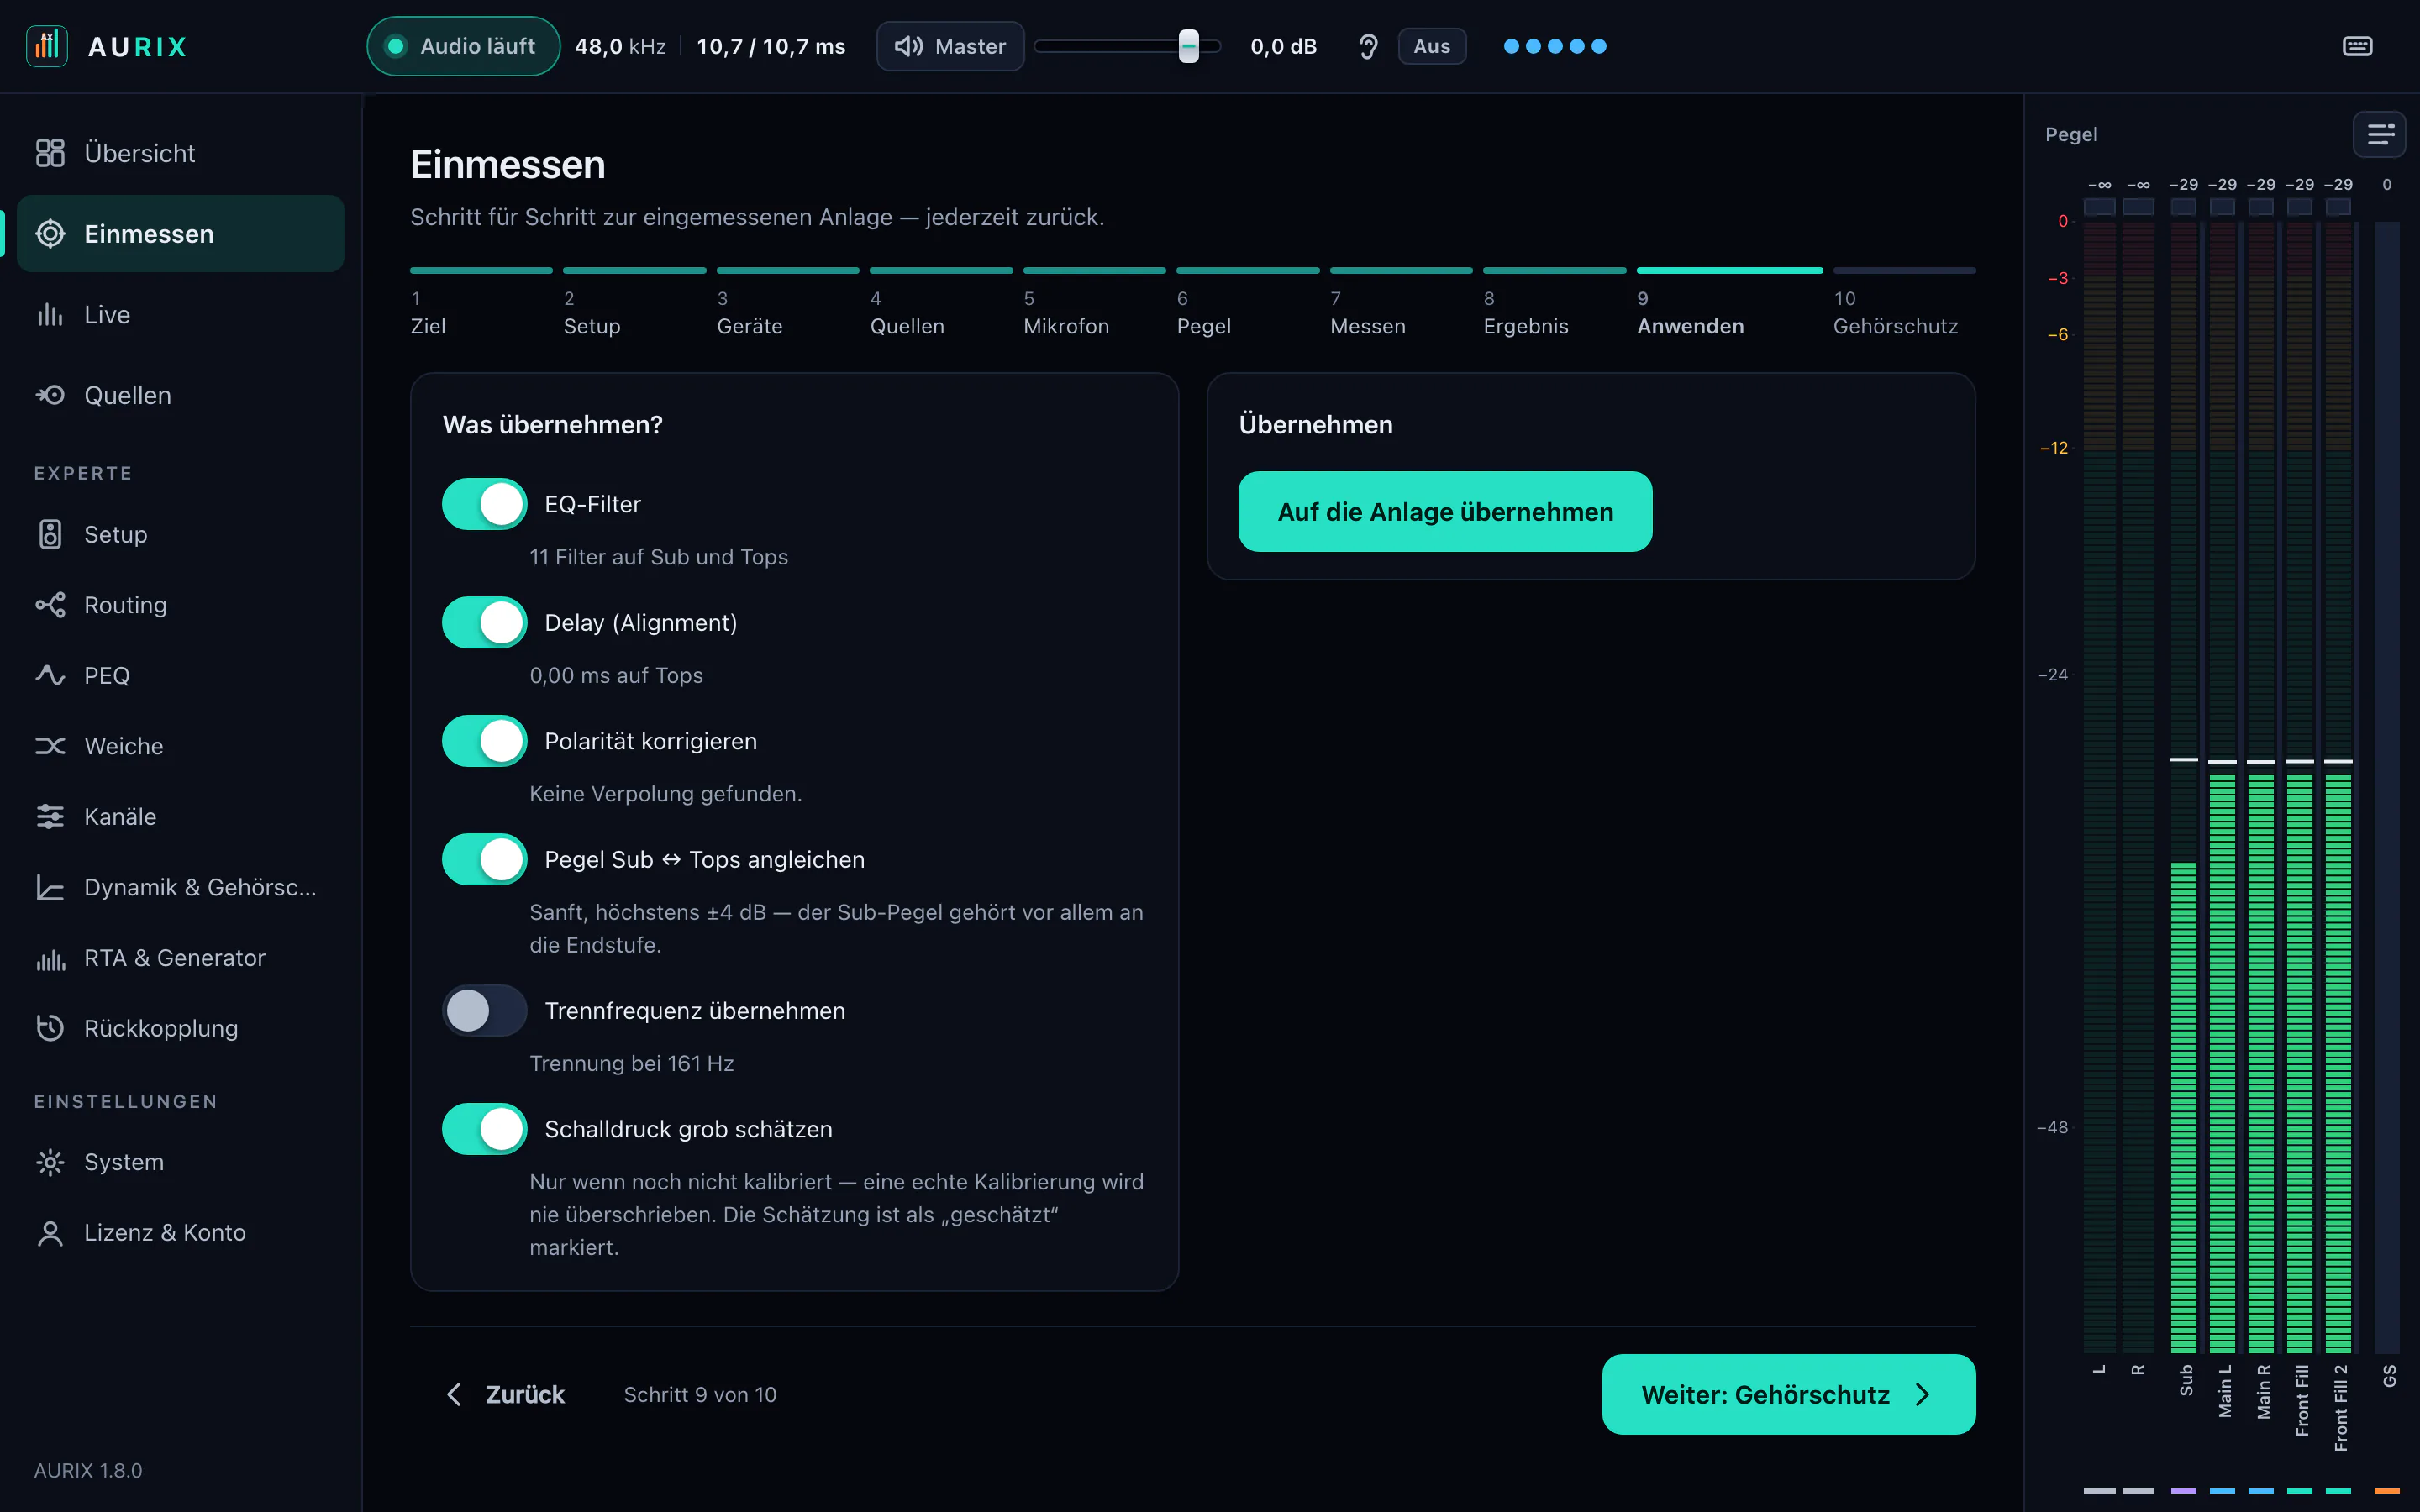Turn off Delay (Alignment) toggle
2420x1512 pixels.
point(484,623)
